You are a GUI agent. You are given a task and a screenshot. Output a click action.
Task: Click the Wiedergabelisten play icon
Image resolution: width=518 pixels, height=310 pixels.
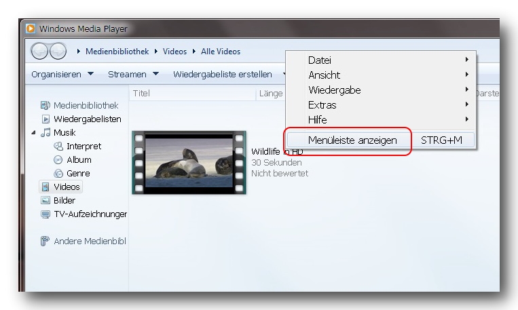[x=45, y=119]
